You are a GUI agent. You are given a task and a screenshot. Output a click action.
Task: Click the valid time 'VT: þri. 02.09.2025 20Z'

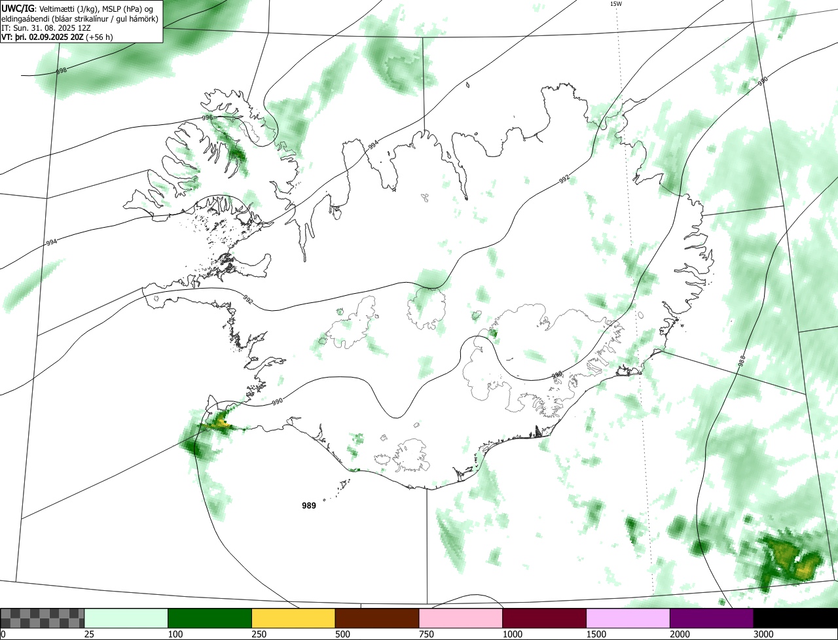pyautogui.click(x=43, y=37)
